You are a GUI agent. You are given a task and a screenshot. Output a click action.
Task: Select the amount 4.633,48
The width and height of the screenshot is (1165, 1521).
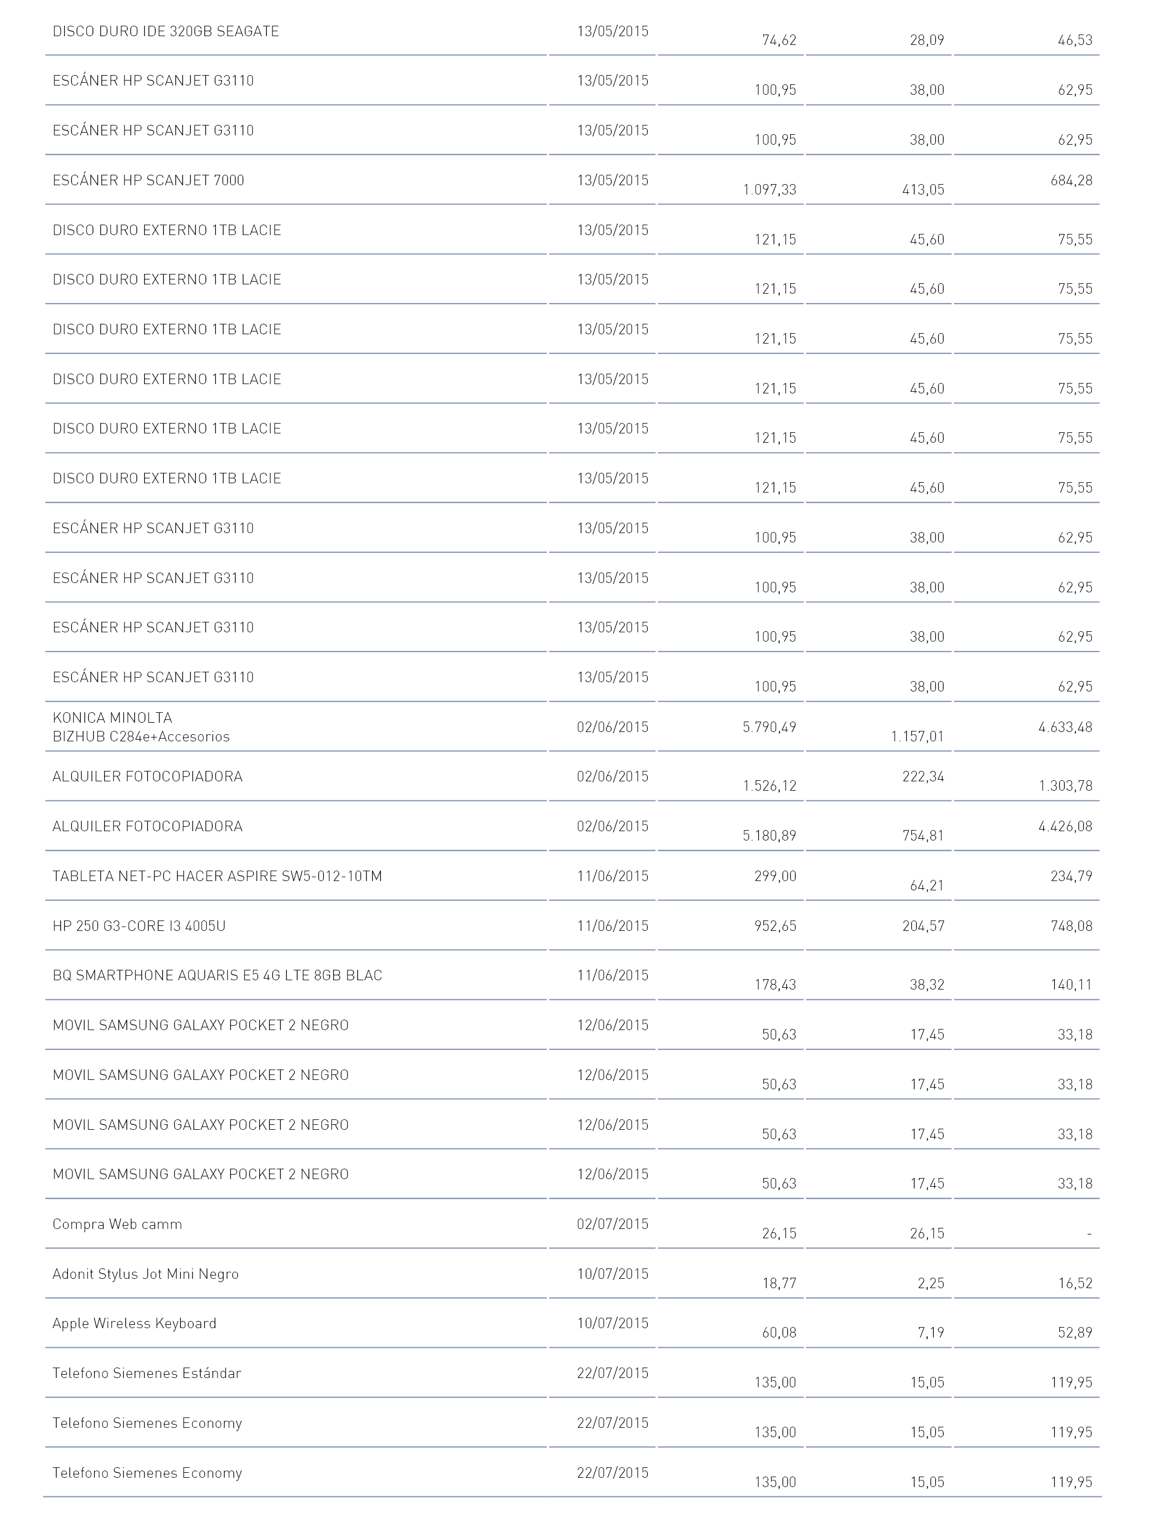1066,727
